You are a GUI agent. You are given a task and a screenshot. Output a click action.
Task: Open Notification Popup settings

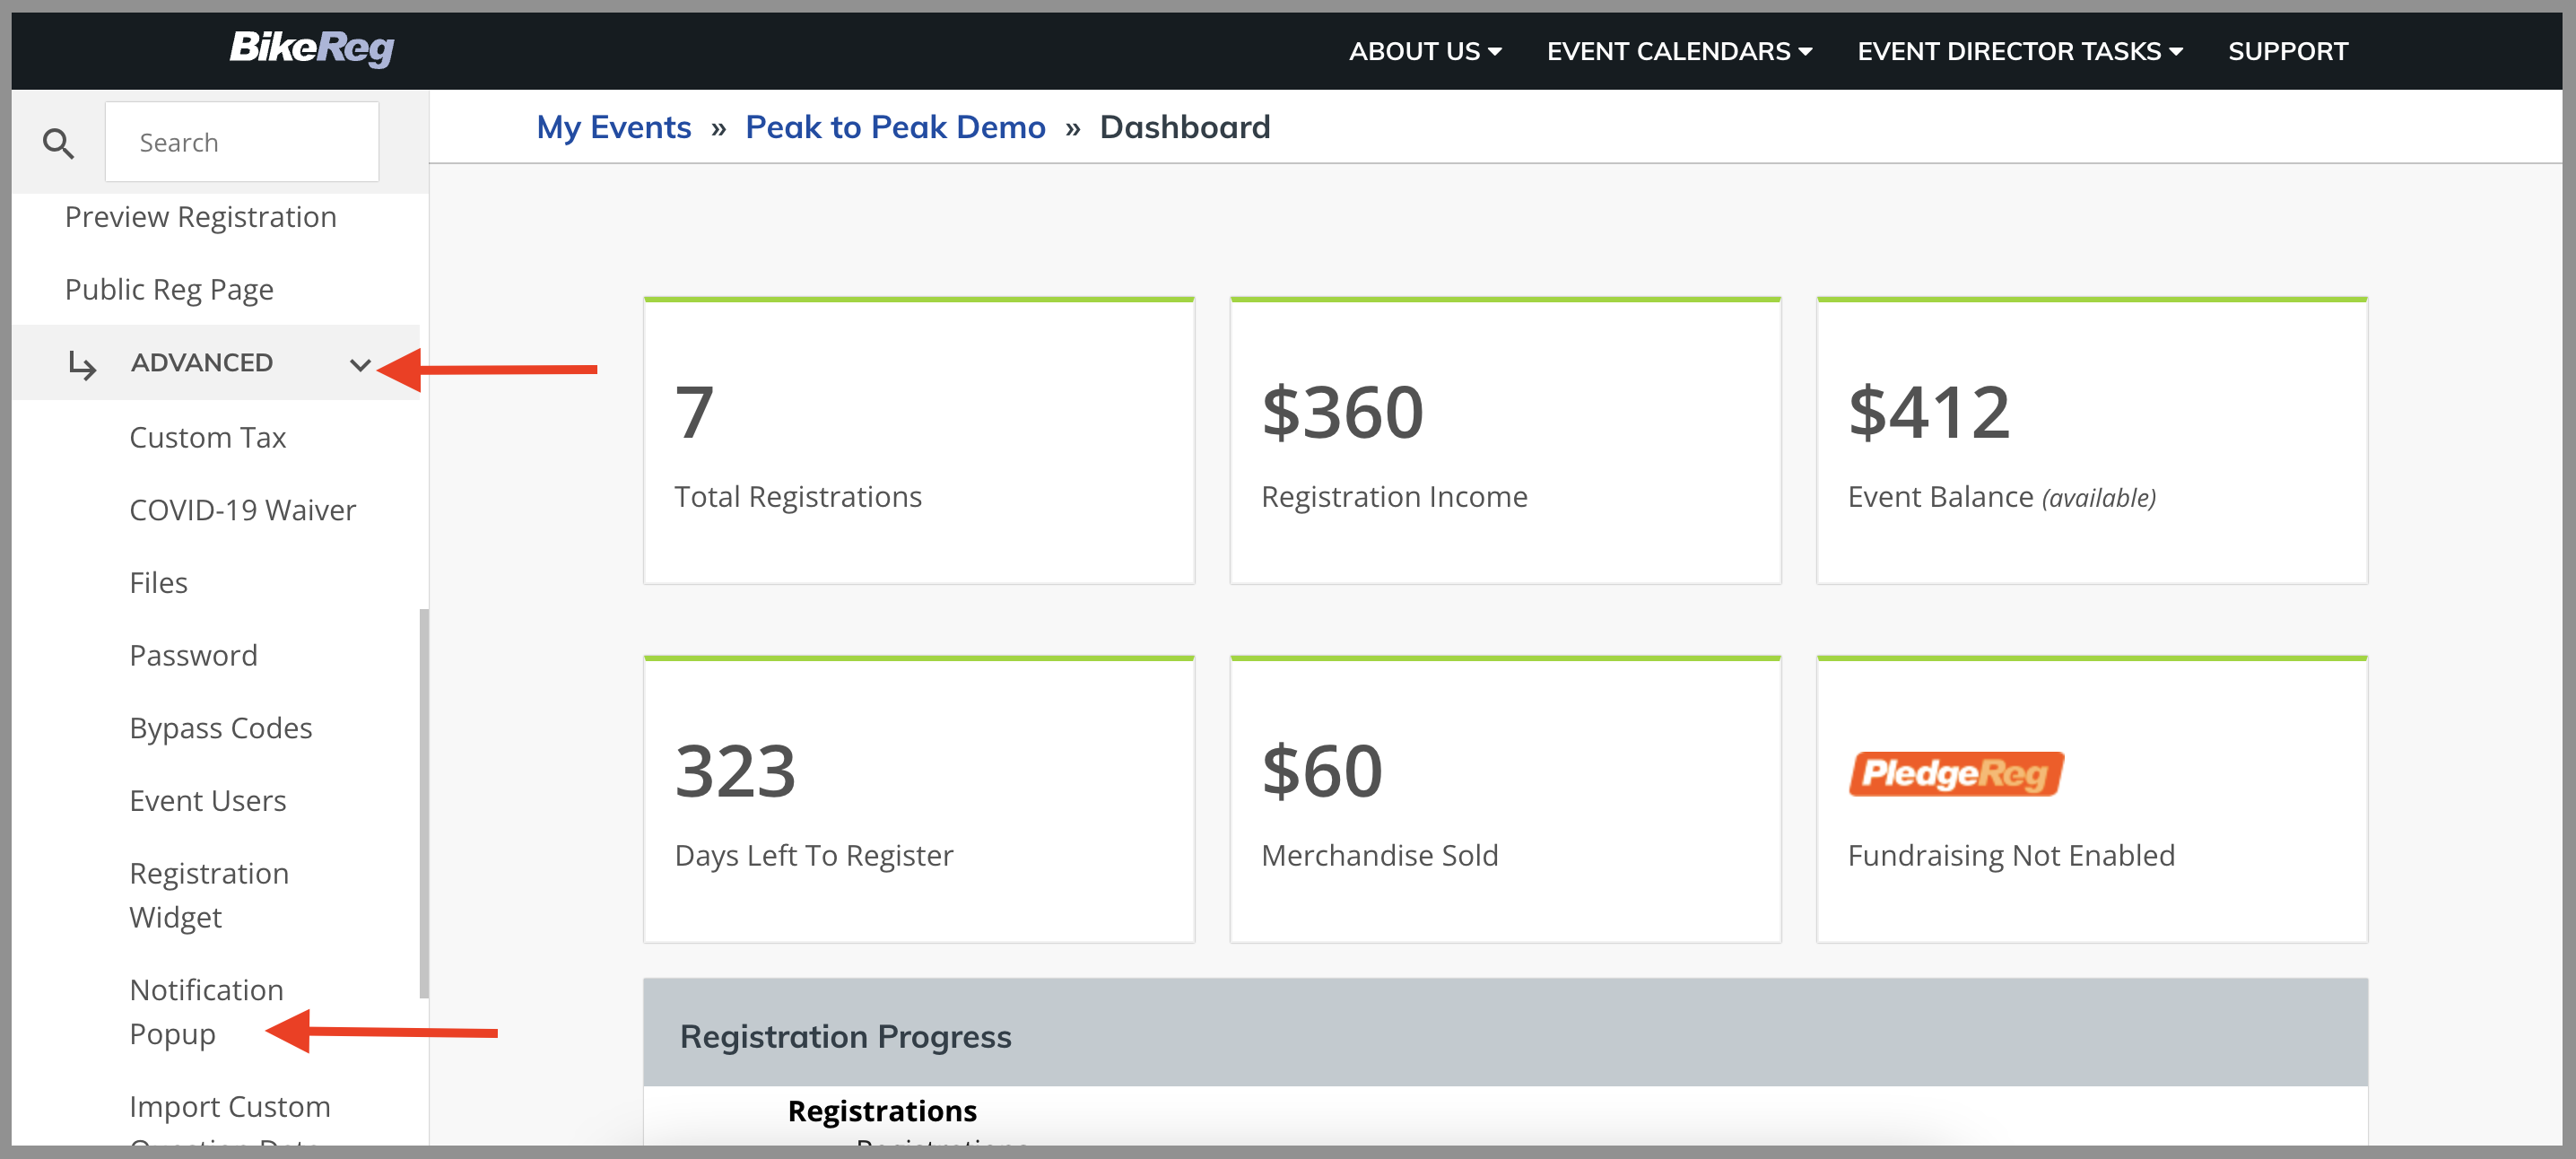206,1011
